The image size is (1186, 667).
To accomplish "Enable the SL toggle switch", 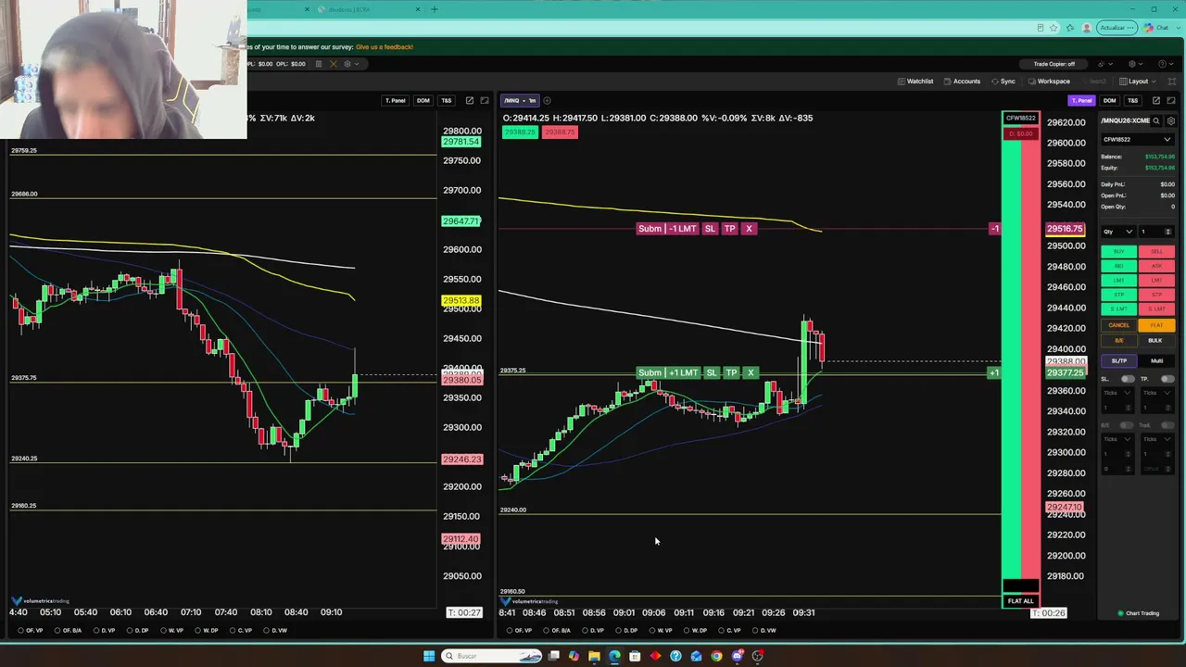I will (x=1128, y=379).
